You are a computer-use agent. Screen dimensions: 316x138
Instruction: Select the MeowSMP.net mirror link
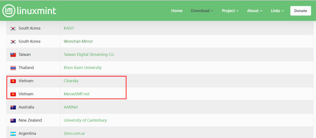[x=77, y=94]
